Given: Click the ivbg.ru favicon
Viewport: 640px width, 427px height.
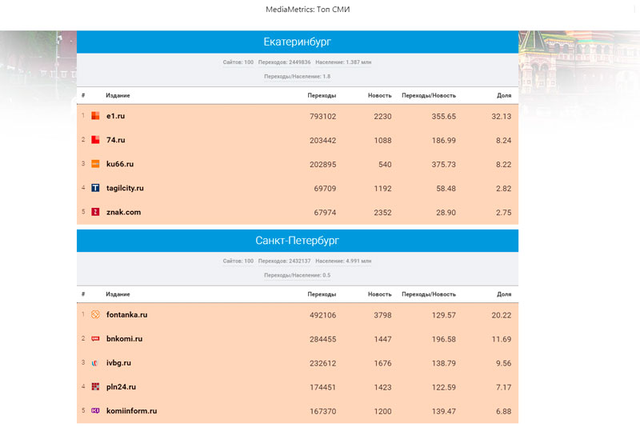Looking at the screenshot, I should [95, 363].
